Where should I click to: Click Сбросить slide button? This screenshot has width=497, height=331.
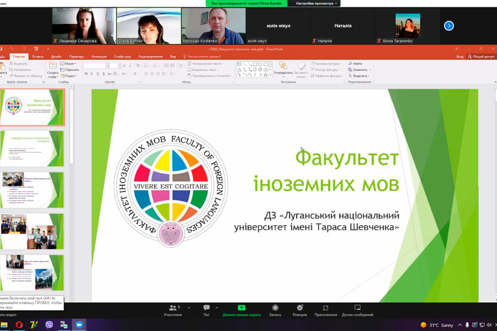(x=70, y=70)
